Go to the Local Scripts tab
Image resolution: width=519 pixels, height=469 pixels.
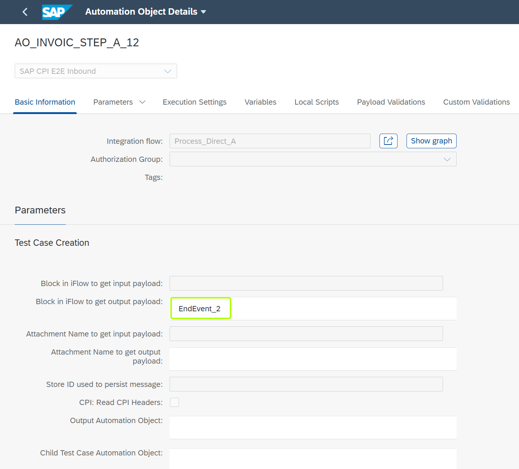317,102
